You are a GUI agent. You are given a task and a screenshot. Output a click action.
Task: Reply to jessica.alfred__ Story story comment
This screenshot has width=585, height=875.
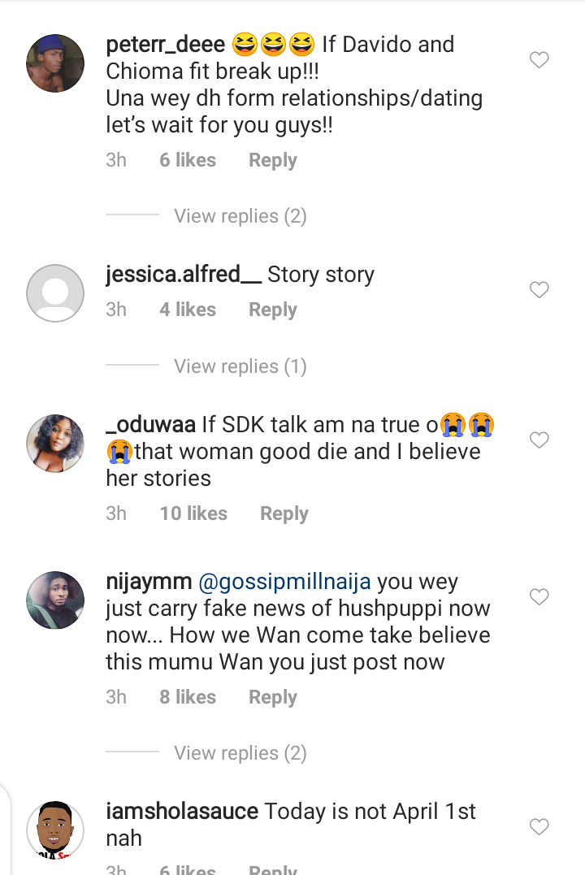pos(272,310)
